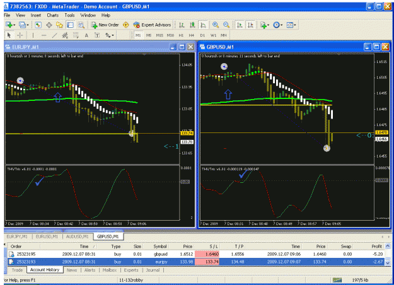The width and height of the screenshot is (394, 285).
Task: Click the zoom out magnifier icon
Action: coord(226,25)
